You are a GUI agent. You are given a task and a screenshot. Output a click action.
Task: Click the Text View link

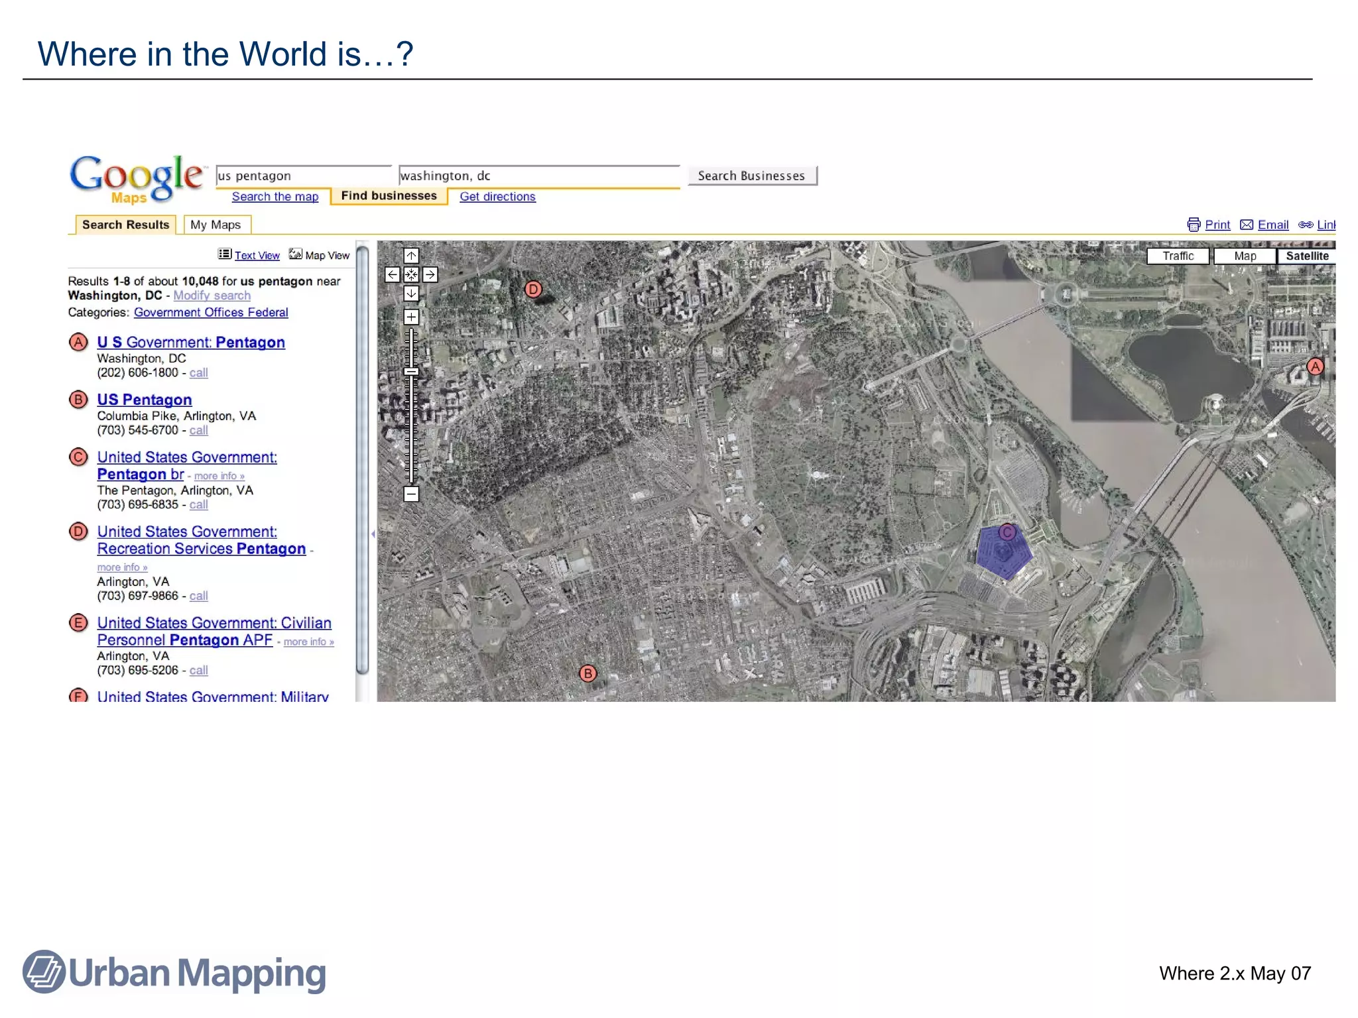point(257,256)
